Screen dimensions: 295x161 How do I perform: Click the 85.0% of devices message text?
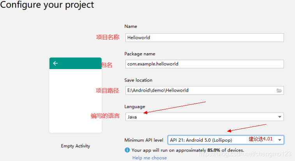(188, 150)
